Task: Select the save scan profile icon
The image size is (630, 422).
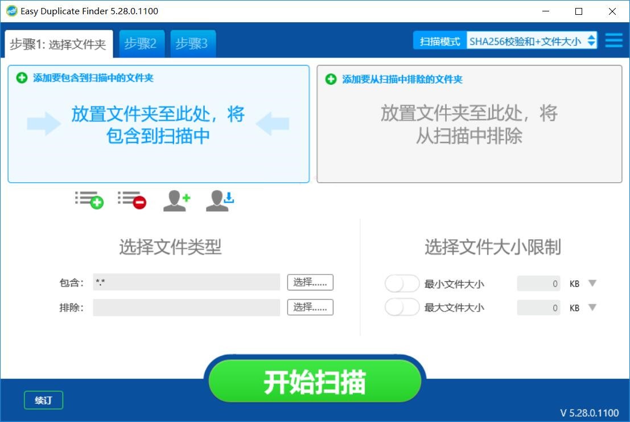Action: coord(175,200)
